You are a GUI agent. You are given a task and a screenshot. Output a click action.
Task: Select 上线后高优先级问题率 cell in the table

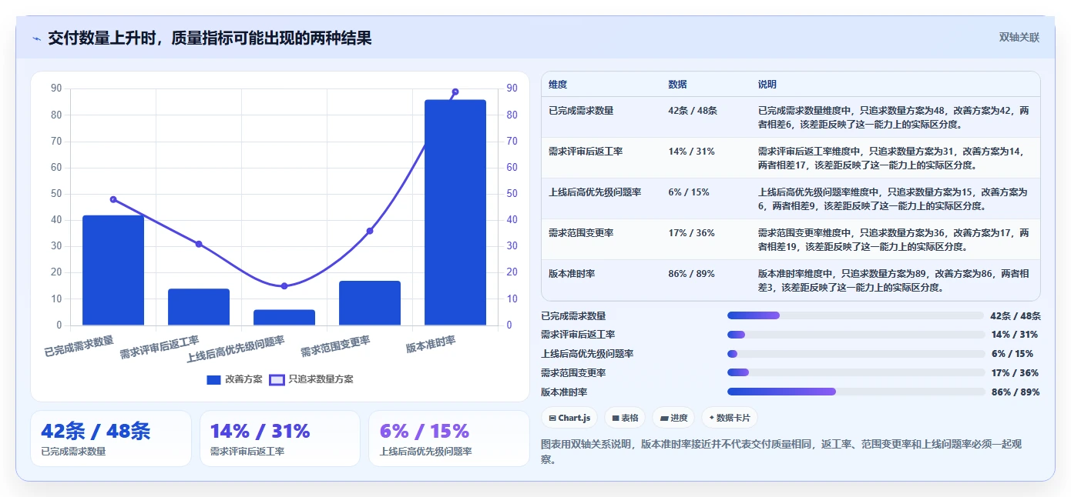(x=595, y=192)
